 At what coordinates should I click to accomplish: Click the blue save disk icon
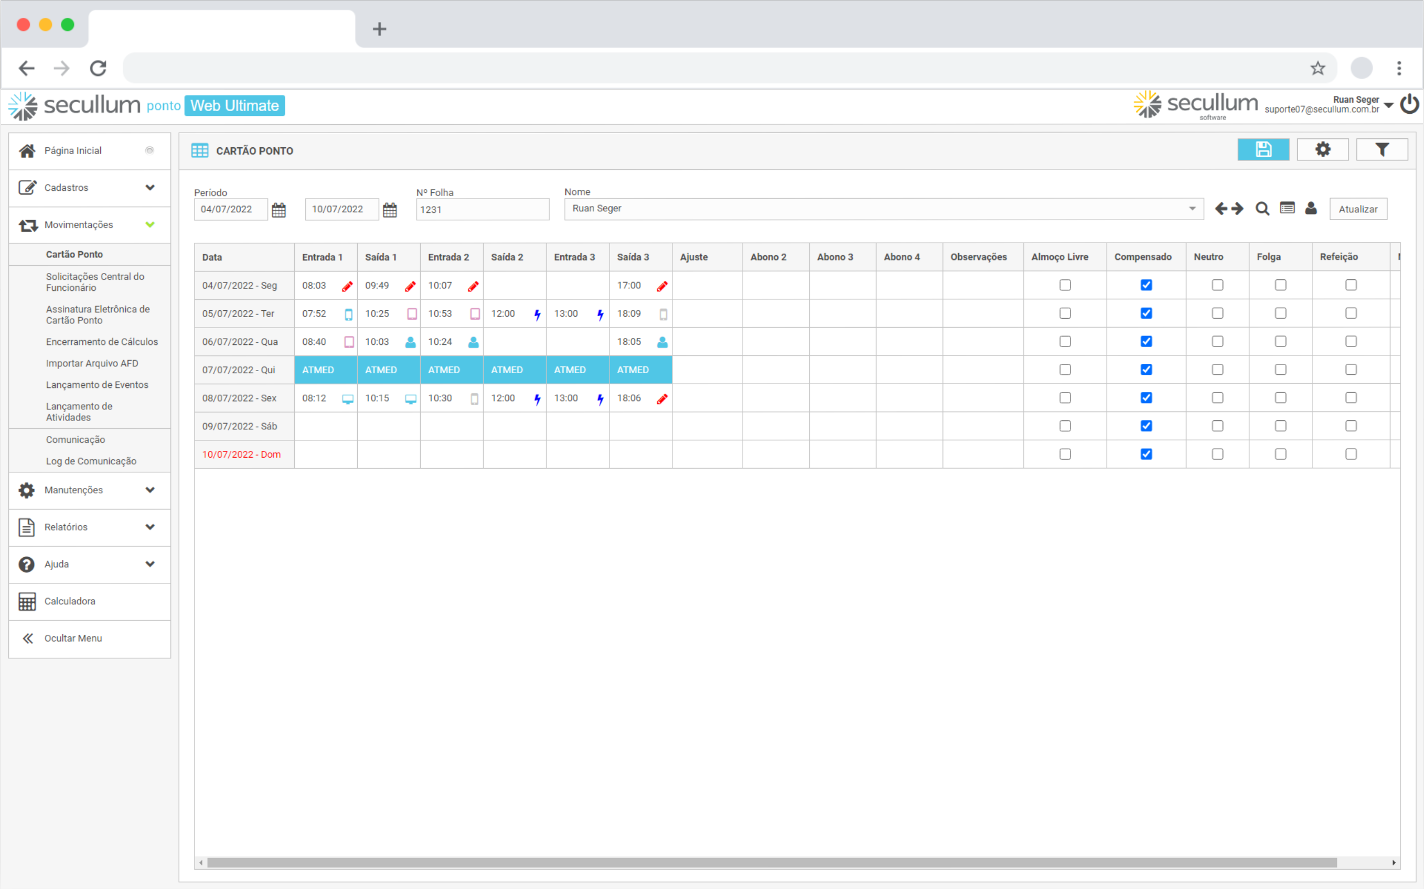[1263, 149]
